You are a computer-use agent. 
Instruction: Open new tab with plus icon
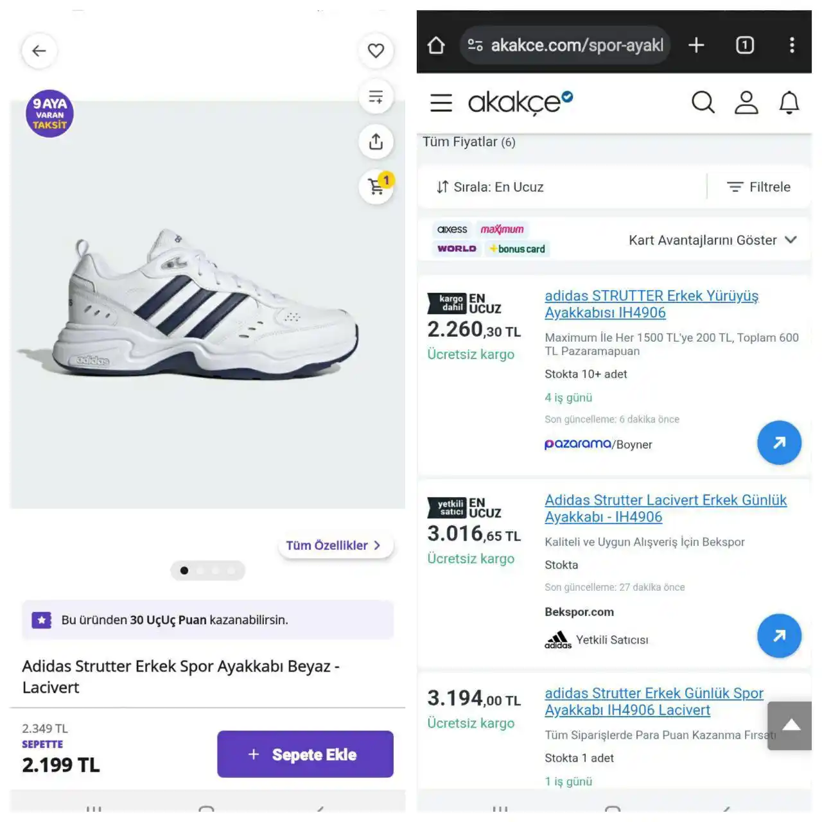pyautogui.click(x=696, y=45)
